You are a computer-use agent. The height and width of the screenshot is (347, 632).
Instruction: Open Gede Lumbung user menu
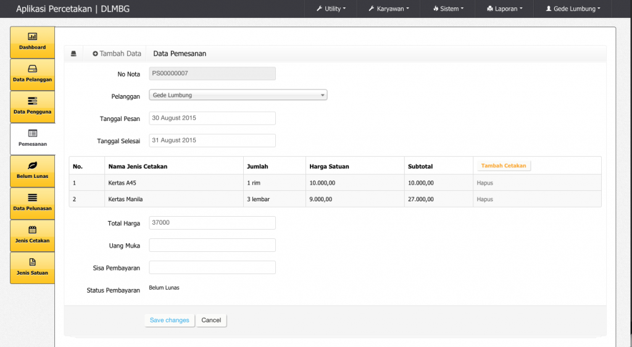pos(573,9)
